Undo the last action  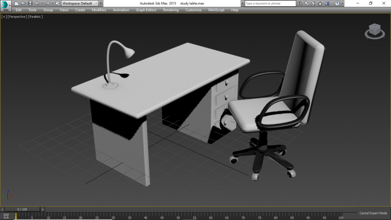(x=37, y=3)
